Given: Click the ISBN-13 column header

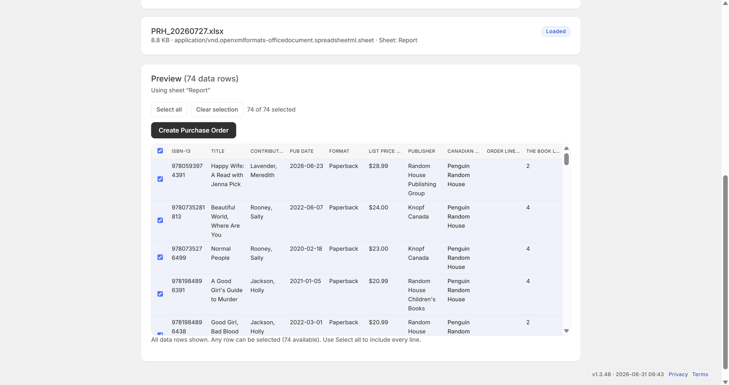Looking at the screenshot, I should [x=181, y=151].
